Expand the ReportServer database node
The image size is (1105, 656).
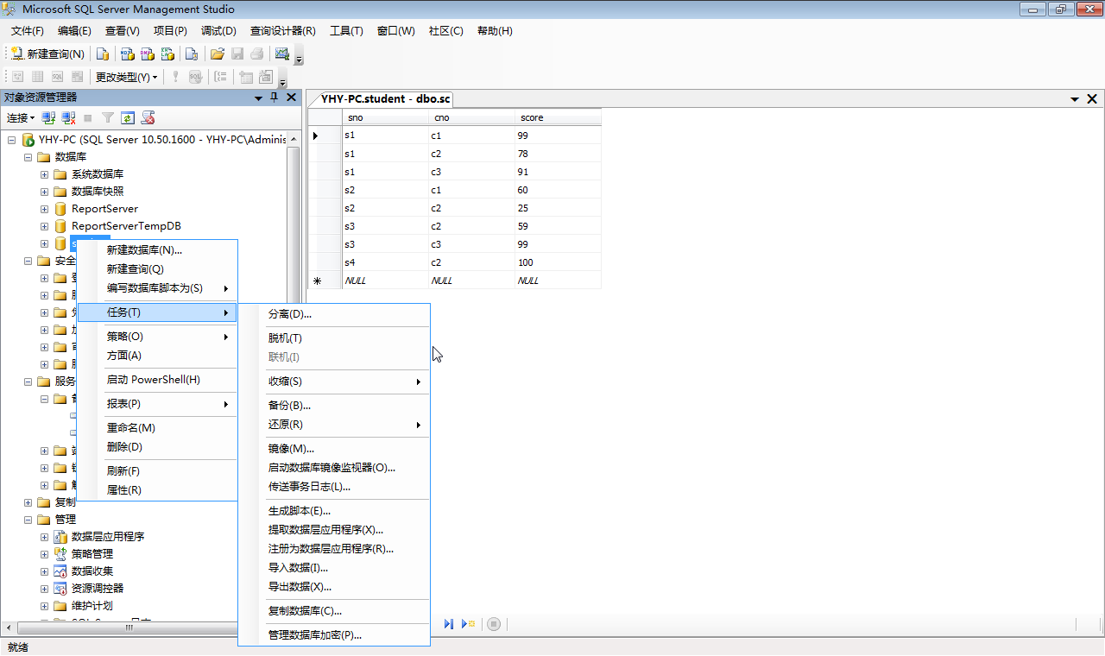[45, 209]
